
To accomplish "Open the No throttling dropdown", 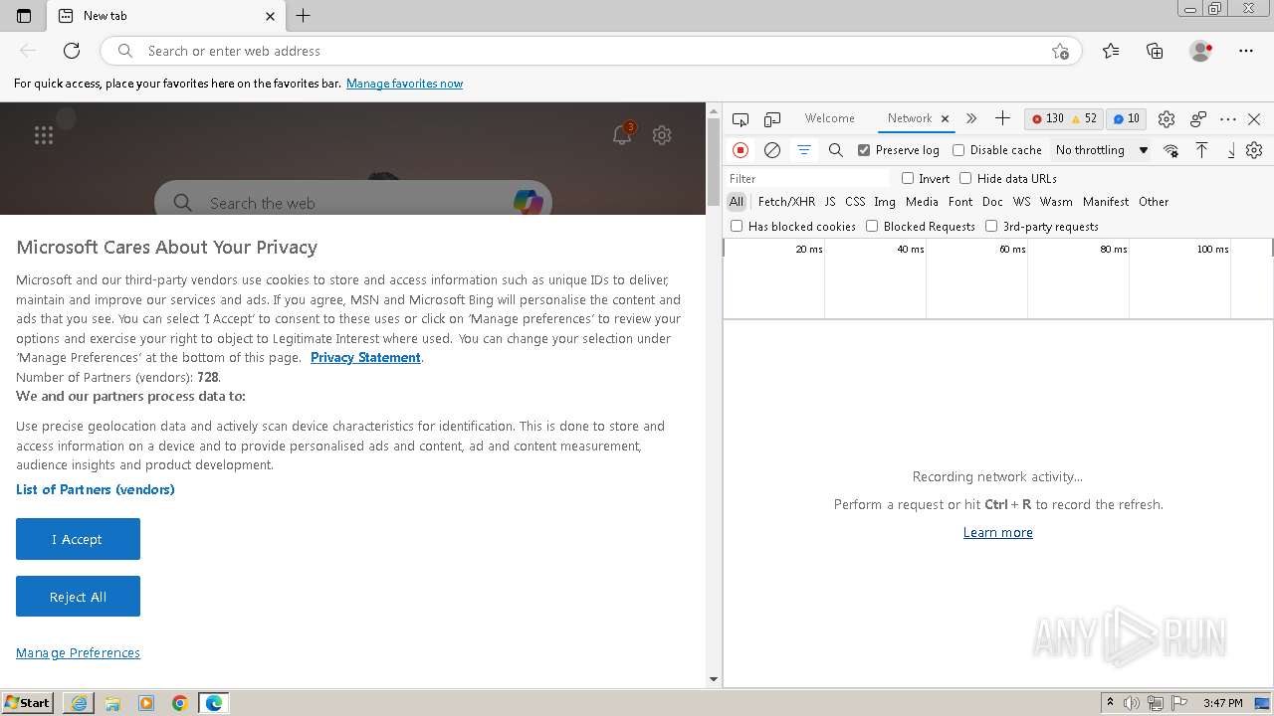I will 1102,150.
